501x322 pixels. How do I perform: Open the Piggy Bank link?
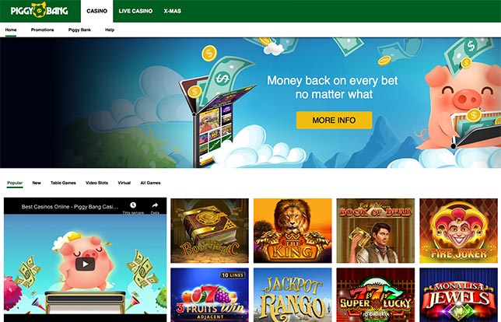(79, 30)
